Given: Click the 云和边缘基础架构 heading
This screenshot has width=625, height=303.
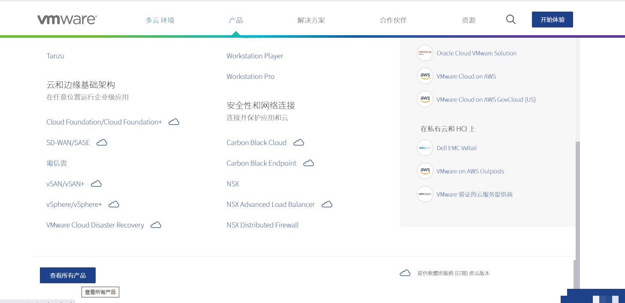Looking at the screenshot, I should tap(81, 85).
